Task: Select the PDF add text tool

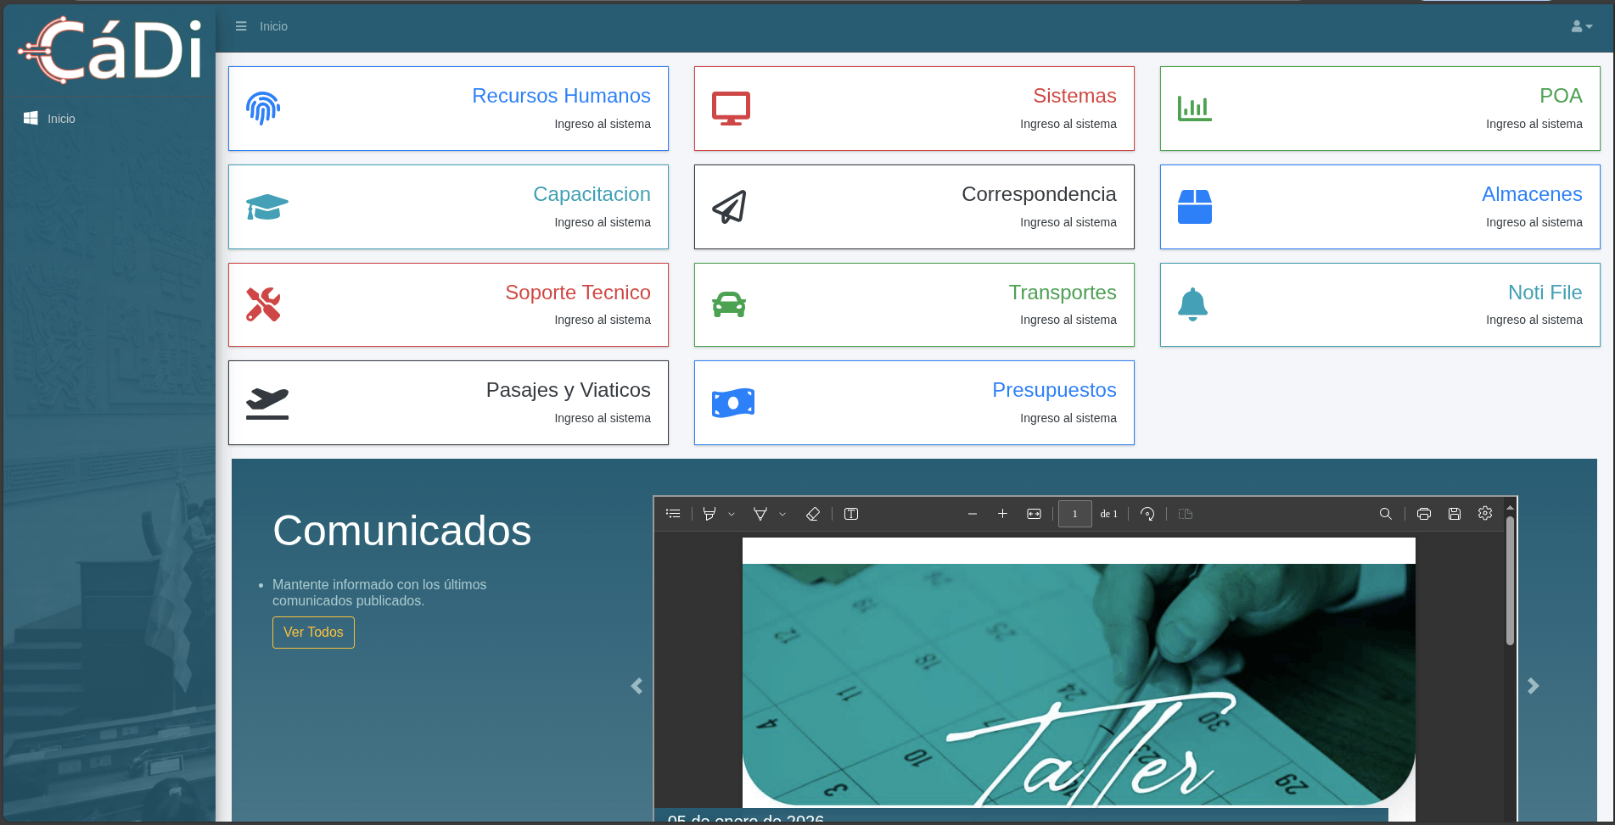Action: click(851, 514)
